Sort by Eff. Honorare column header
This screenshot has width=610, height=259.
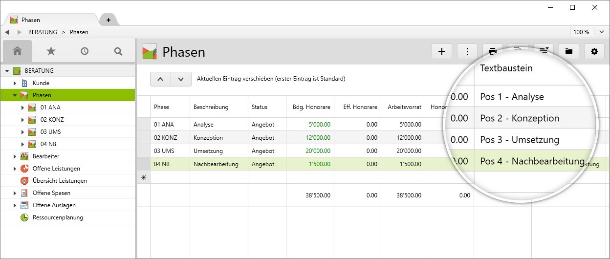pos(357,107)
